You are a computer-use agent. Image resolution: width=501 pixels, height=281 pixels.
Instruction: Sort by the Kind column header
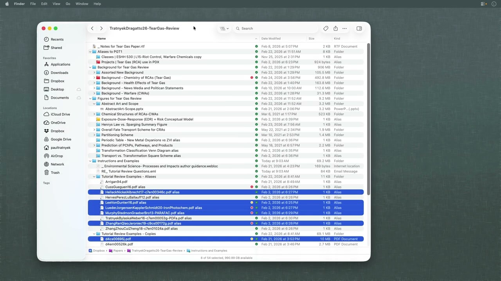pyautogui.click(x=337, y=39)
